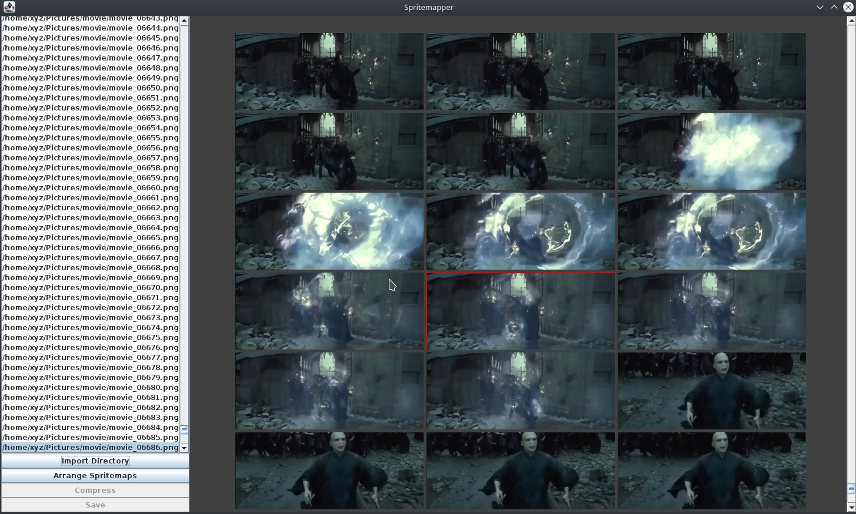Click the window roll-down arrow in title bar

pyautogui.click(x=820, y=7)
